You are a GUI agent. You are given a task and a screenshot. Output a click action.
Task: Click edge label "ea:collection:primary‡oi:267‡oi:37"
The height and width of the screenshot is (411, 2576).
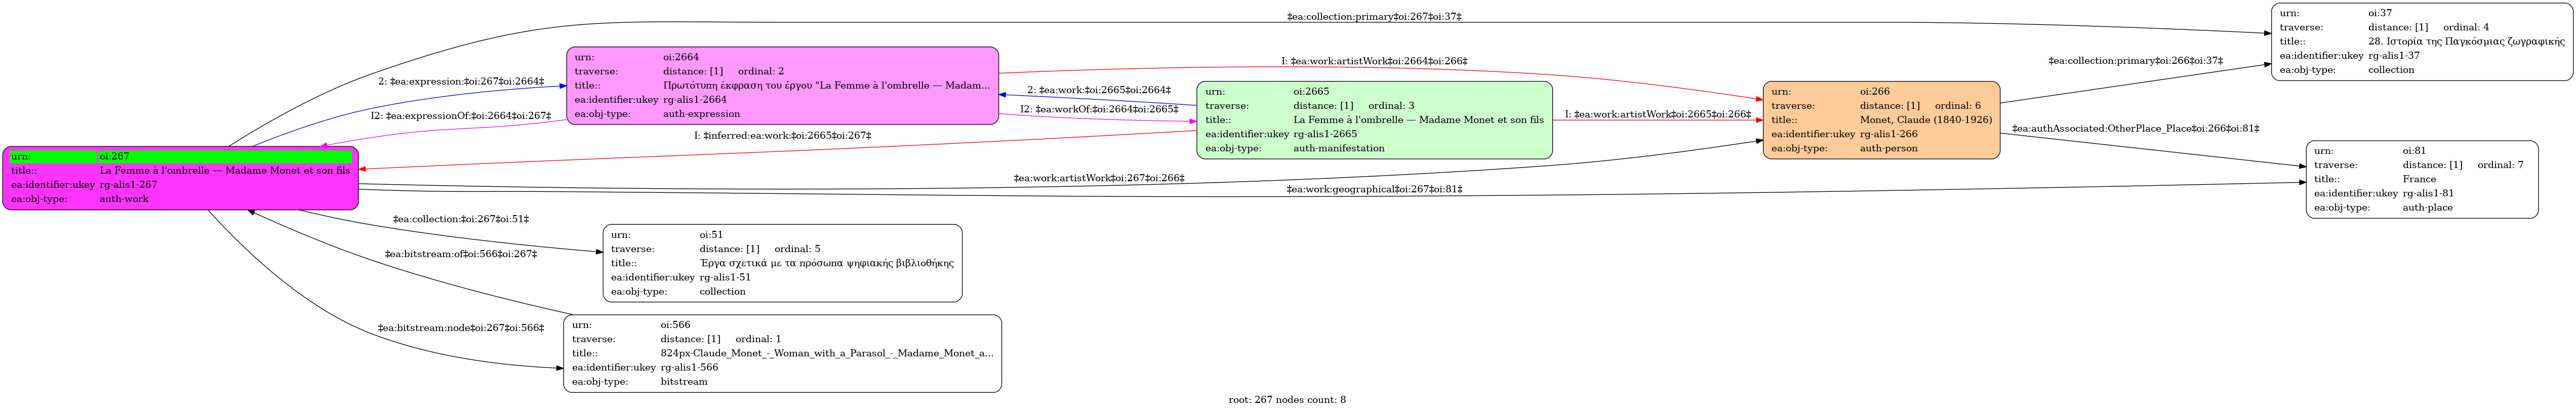1374,17
